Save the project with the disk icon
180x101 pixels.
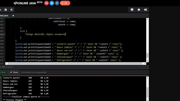coord(6,10)
